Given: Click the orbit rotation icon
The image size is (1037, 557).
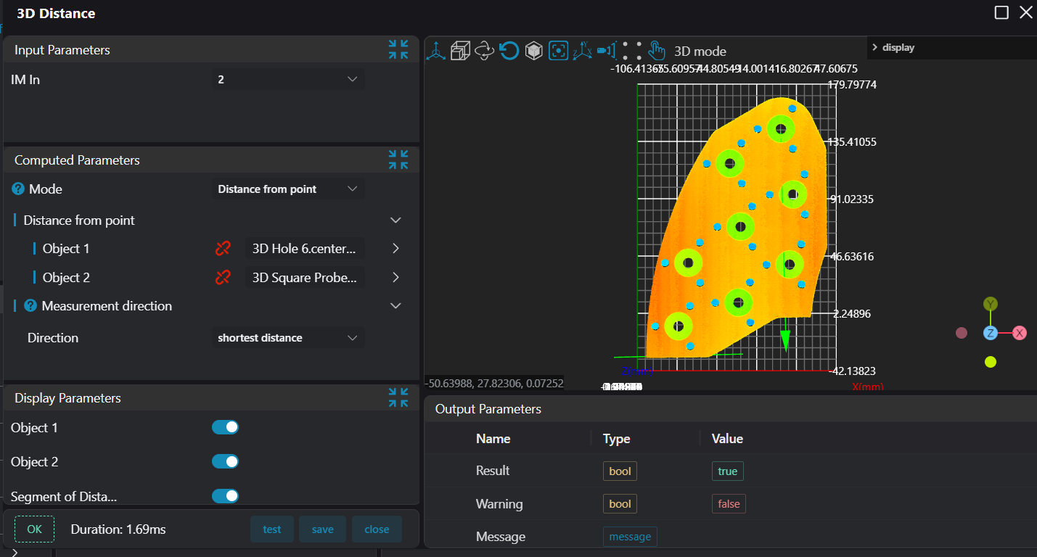Looking at the screenshot, I should pyautogui.click(x=484, y=51).
